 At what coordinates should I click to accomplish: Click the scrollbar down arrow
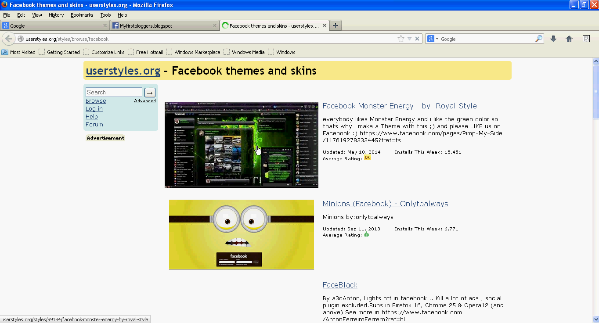595,319
